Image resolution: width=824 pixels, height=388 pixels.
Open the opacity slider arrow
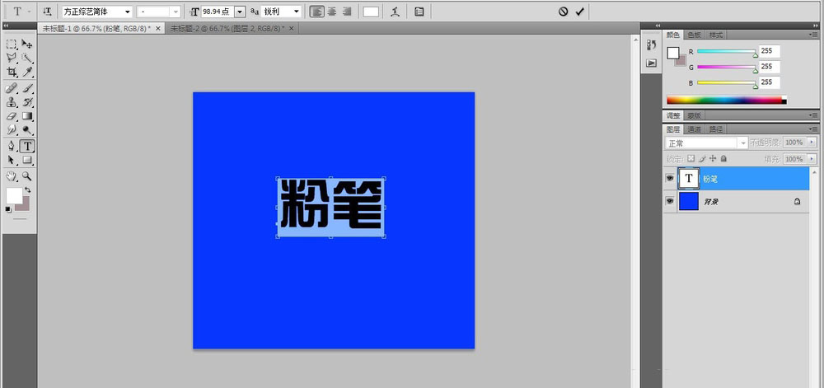(x=813, y=143)
